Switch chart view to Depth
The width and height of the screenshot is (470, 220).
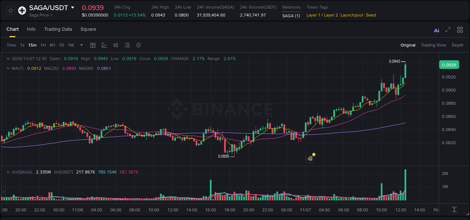pyautogui.click(x=457, y=45)
